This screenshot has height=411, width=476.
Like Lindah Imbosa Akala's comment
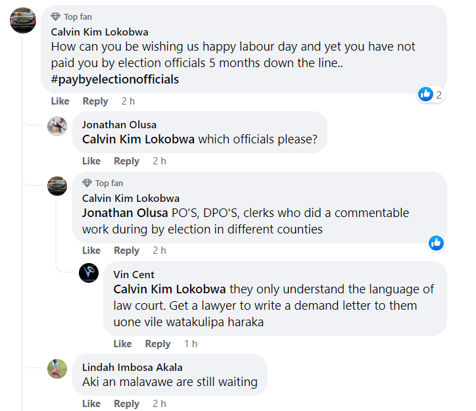(91, 404)
